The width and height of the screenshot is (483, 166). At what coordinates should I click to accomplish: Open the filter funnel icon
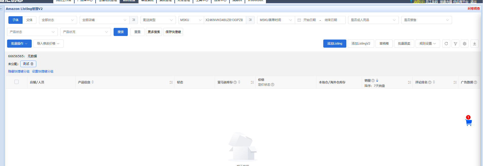455,44
